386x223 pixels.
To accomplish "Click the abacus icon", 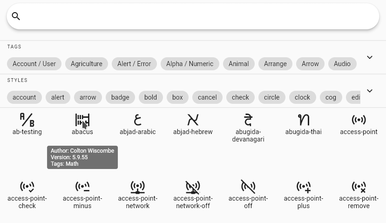I will [82, 120].
